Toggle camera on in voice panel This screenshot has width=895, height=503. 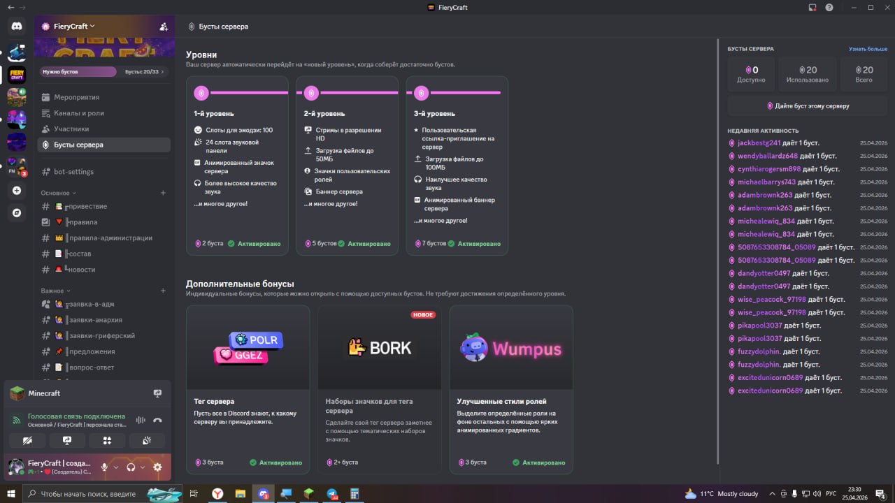coord(27,441)
